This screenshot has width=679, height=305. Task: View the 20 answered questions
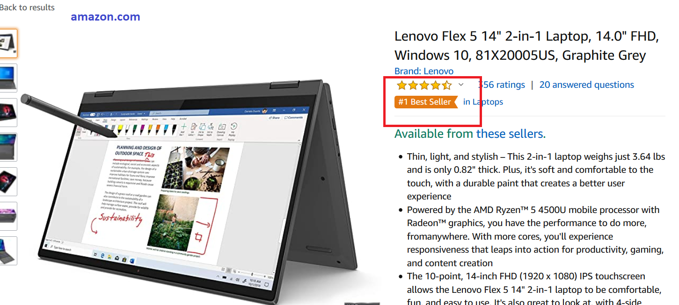(x=586, y=85)
